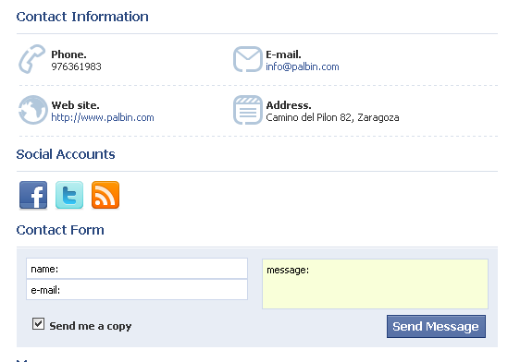Image resolution: width=508 pixels, height=362 pixels.
Task: Click the Camino del Pilon 82 address text
Action: point(332,117)
